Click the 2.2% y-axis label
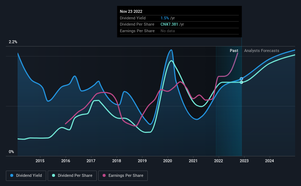 click(13, 42)
